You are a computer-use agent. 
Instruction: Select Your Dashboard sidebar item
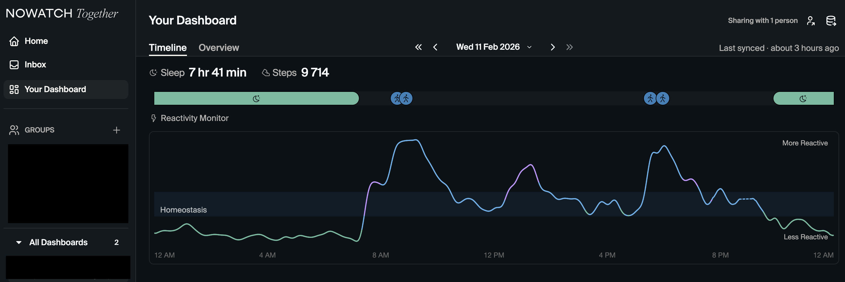pyautogui.click(x=66, y=89)
